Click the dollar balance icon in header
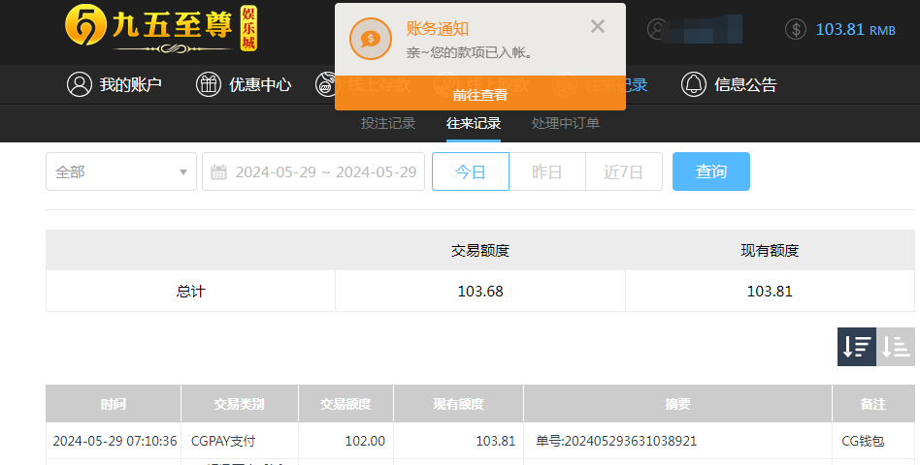 pyautogui.click(x=796, y=29)
